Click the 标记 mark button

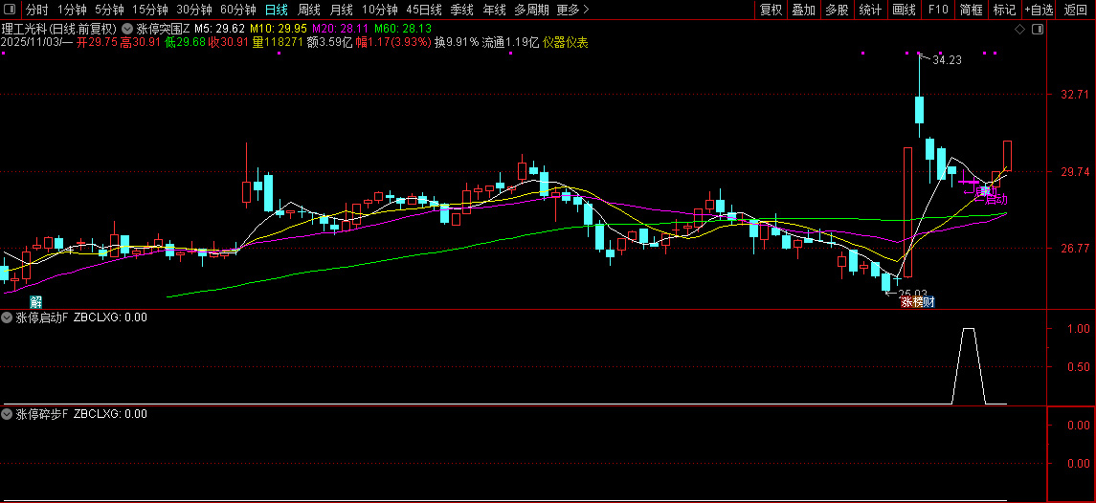(x=1004, y=10)
